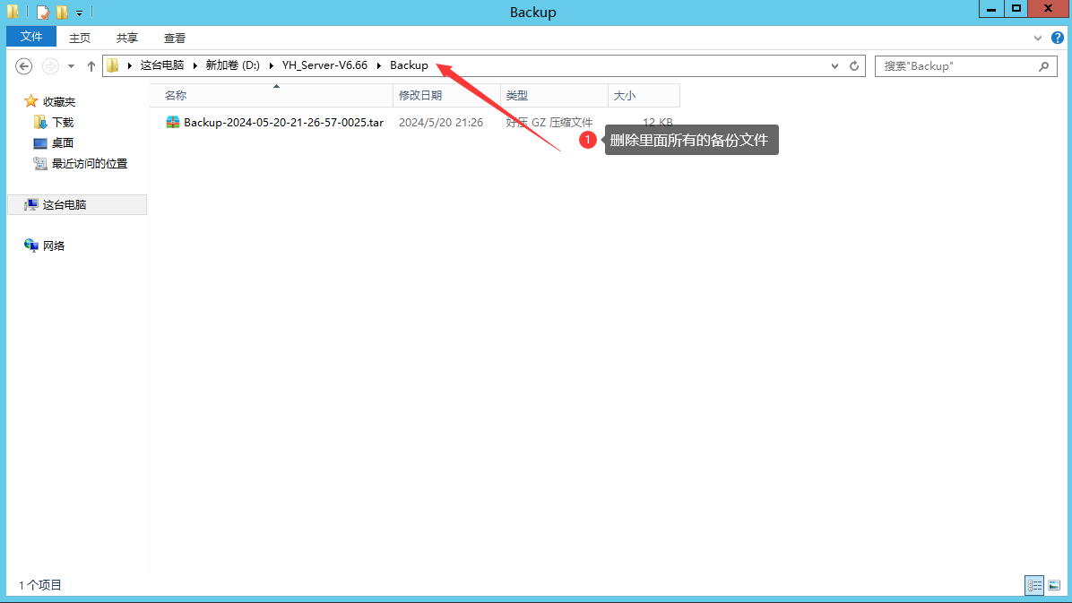Open recent locations dropdown arrow
1072x603 pixels.
click(x=71, y=66)
